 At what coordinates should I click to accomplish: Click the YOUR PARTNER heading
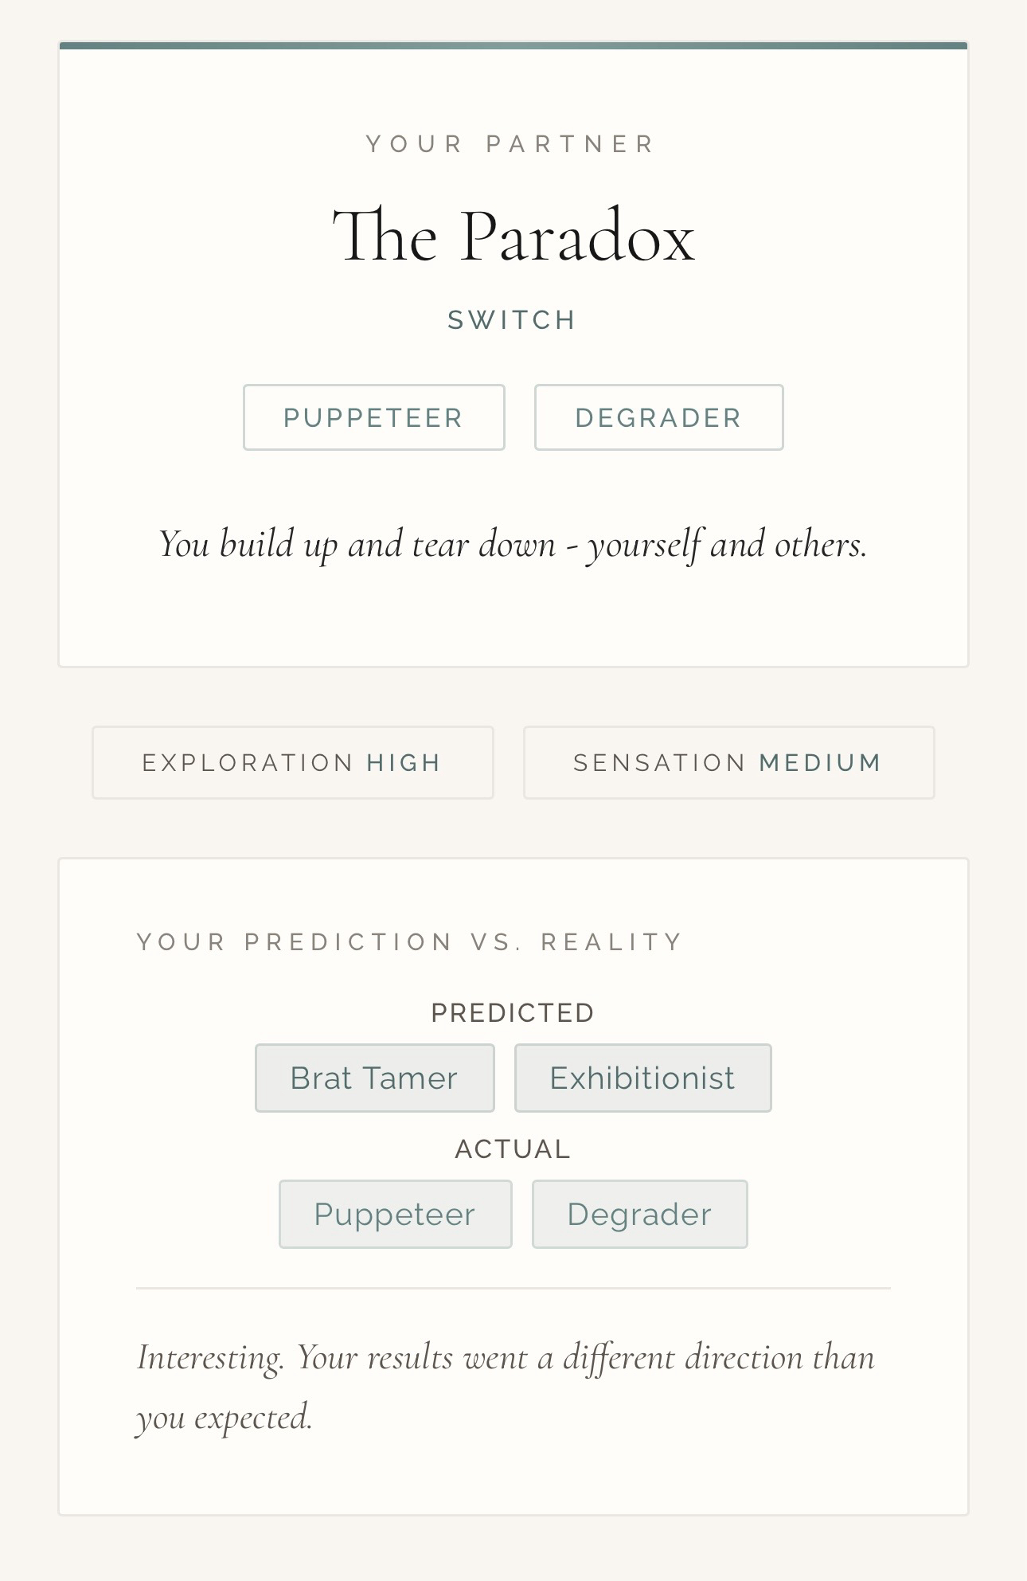(512, 144)
